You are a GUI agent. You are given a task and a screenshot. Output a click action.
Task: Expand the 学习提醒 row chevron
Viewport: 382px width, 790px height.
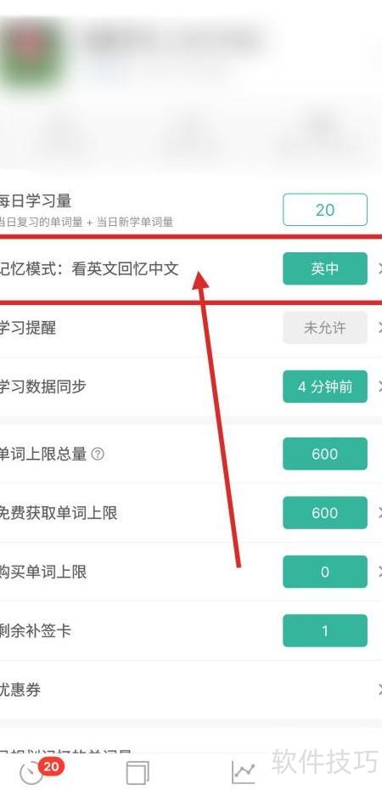(379, 328)
